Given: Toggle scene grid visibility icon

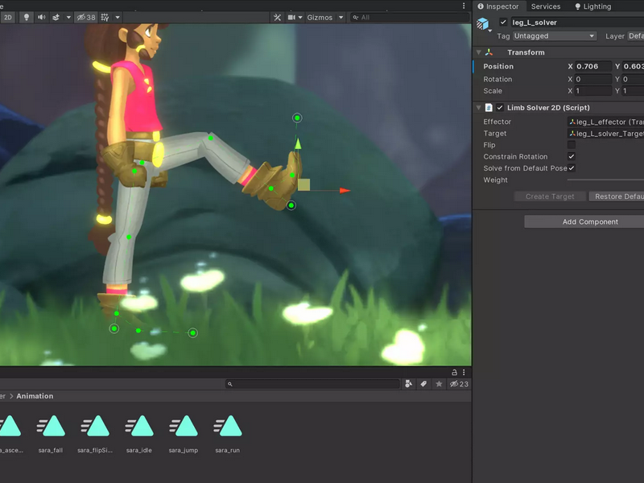Looking at the screenshot, I should [105, 17].
